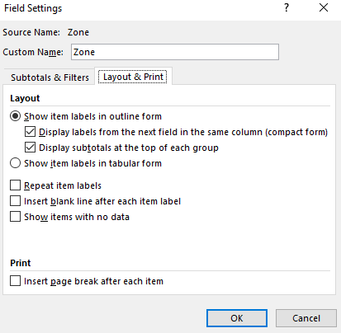Click the Layout section heading
The width and height of the screenshot is (341, 333).
click(25, 98)
